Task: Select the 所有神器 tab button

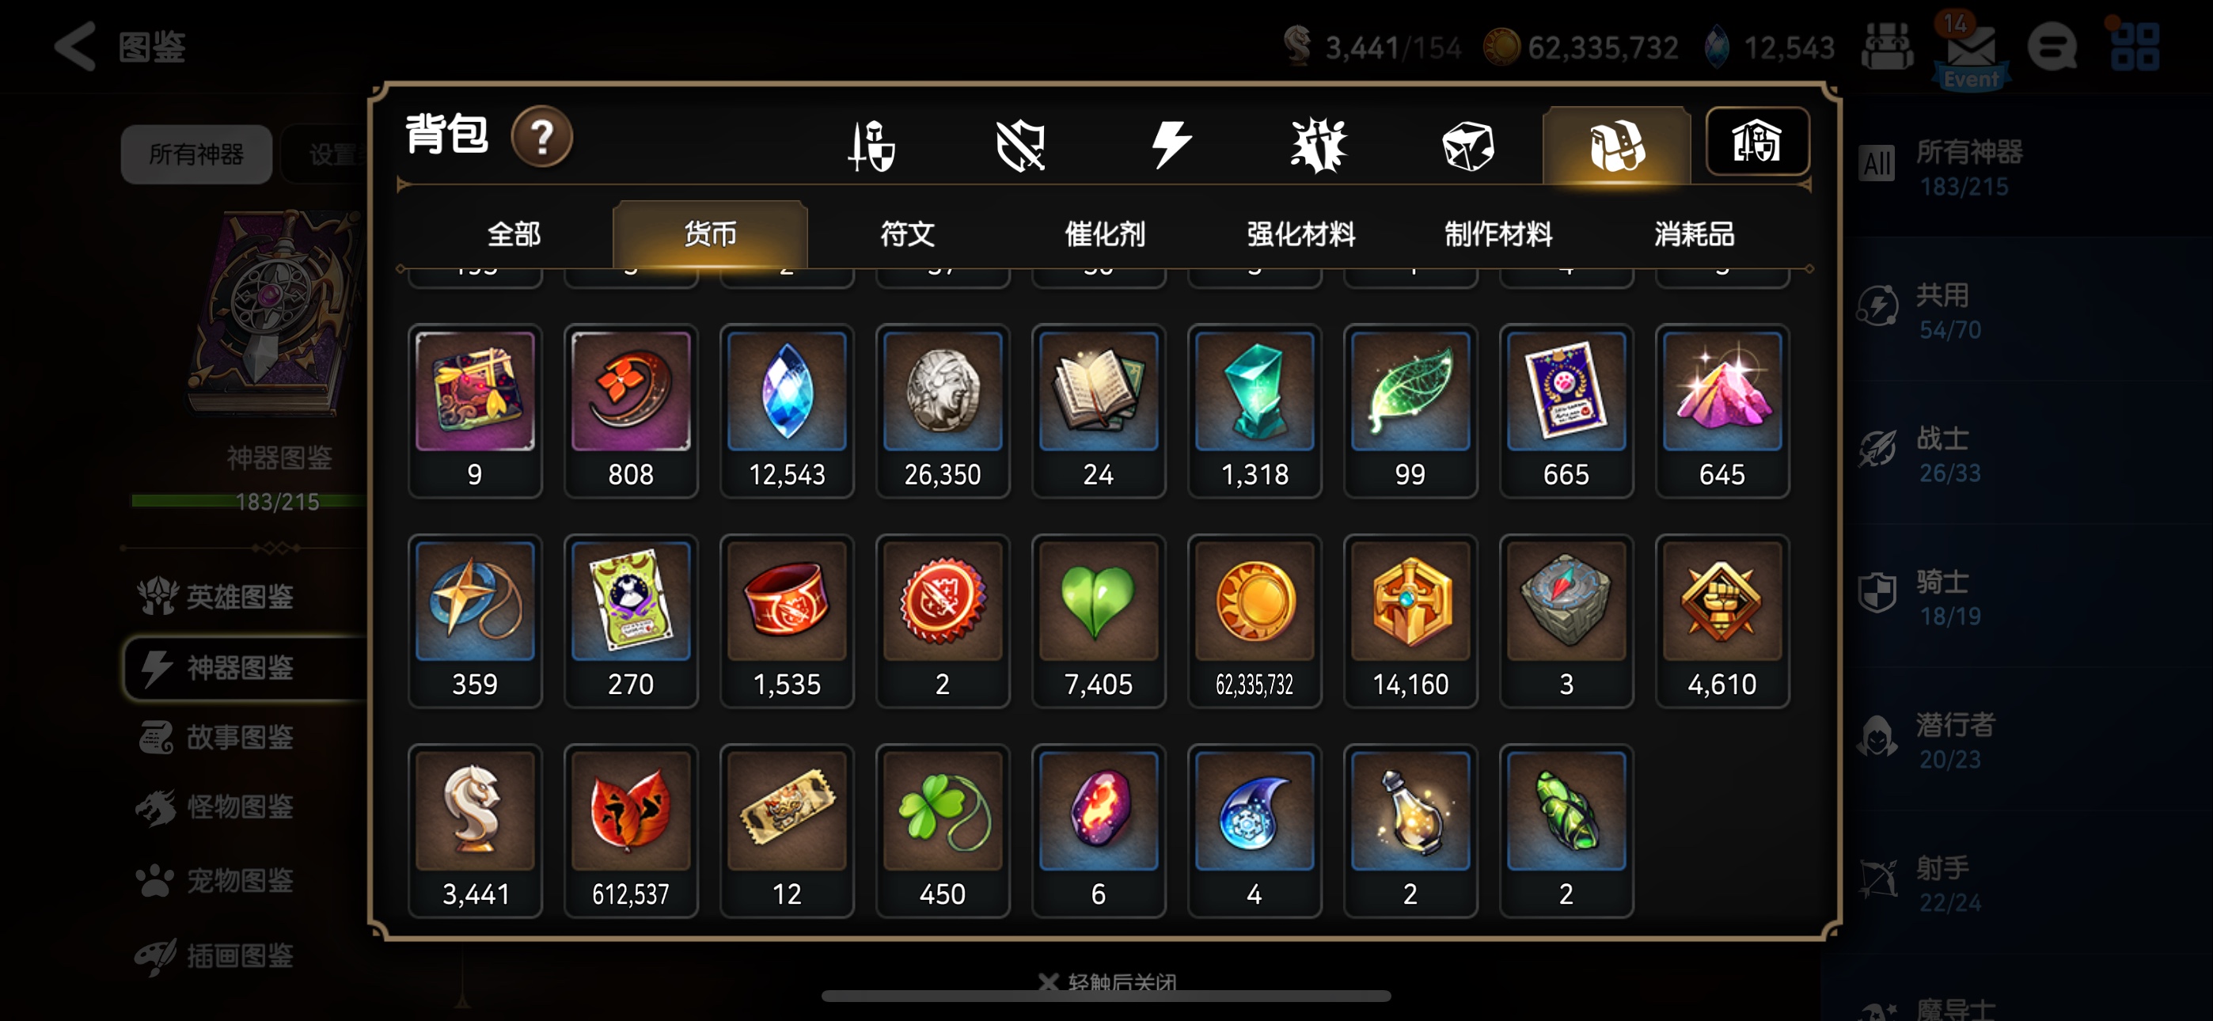Action: point(197,154)
